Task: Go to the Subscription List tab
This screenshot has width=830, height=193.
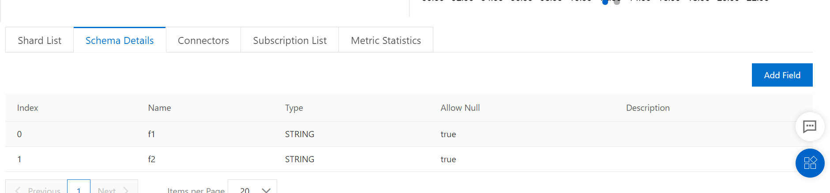Action: (290, 40)
